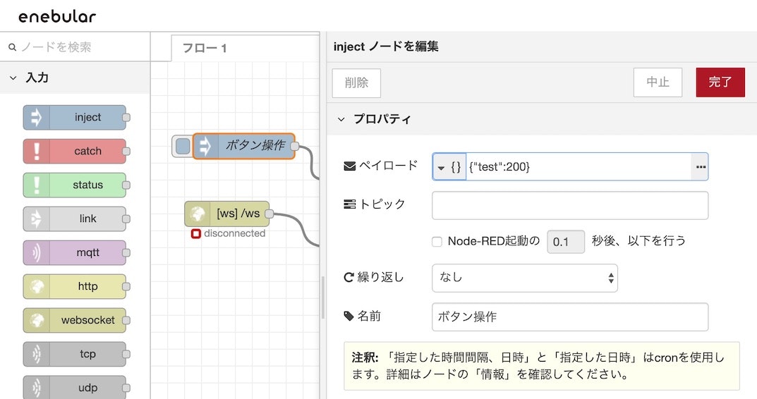Select the udp node in the palette
This screenshot has width=757, height=399.
74,388
